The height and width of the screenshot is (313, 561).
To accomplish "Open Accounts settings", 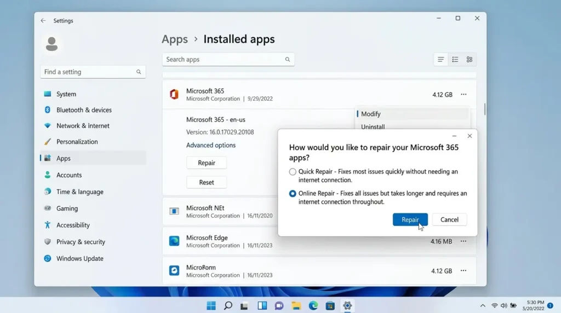I will point(93,175).
